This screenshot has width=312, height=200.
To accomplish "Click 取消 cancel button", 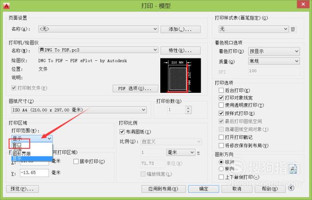I will [x=237, y=189].
